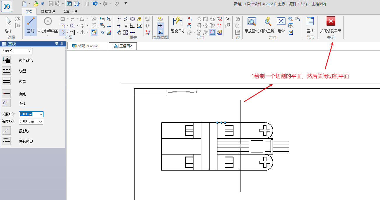Image resolution: width=380 pixels, height=200 pixels.
Task: Expand the 长度(L) value dropdown
Action: 41,114
